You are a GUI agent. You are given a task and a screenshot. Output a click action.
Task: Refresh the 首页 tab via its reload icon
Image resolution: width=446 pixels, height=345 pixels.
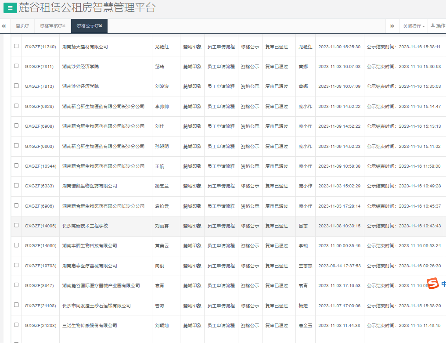[x=27, y=26]
